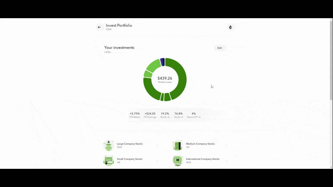The image size is (333, 187).
Task: Click the Invest Portfolio title
Action: click(x=119, y=25)
